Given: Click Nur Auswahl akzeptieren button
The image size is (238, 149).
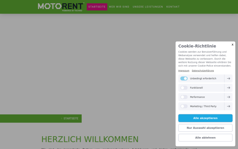Looking at the screenshot, I should [205, 128].
